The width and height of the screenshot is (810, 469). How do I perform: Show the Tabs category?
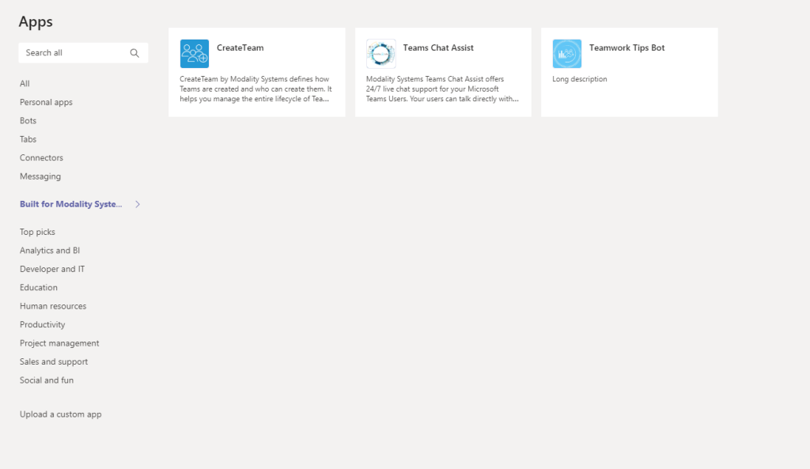(28, 139)
